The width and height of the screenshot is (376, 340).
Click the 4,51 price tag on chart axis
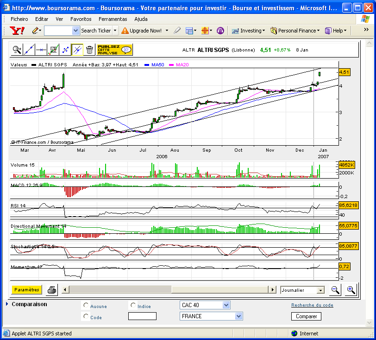[345, 72]
